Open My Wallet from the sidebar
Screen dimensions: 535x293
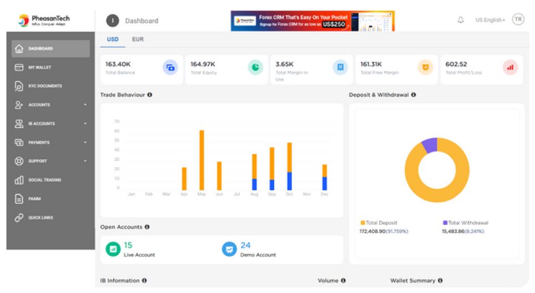click(x=40, y=67)
